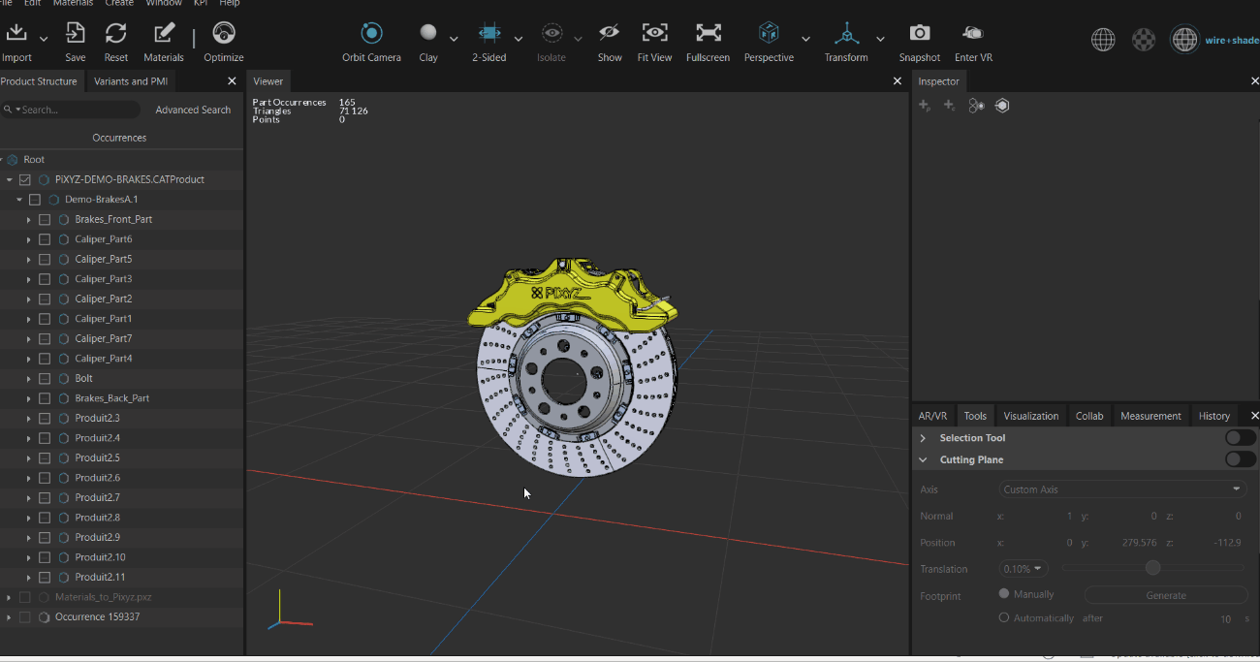The height and width of the screenshot is (662, 1260).
Task: Open the Transform dropdown arrow
Action: 880,39
